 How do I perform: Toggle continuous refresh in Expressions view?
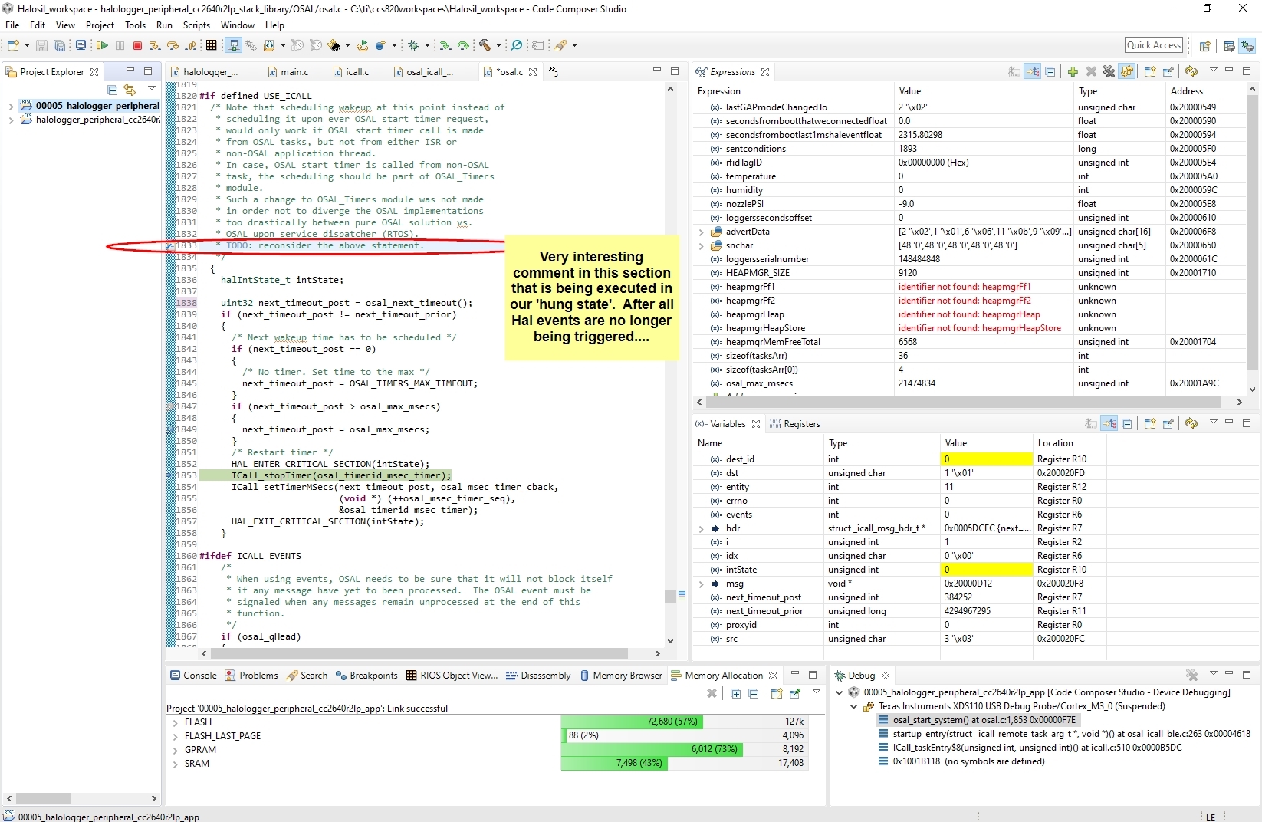coord(1127,72)
